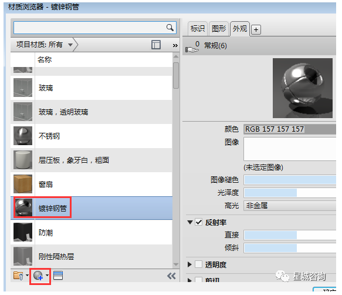
Task: Click the list scroll down arrow
Action: point(176,264)
